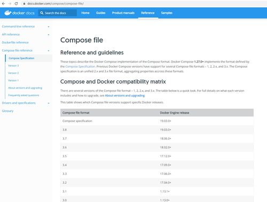Click the 'Compose file format' column header
The width and height of the screenshot is (267, 202).
pos(76,112)
